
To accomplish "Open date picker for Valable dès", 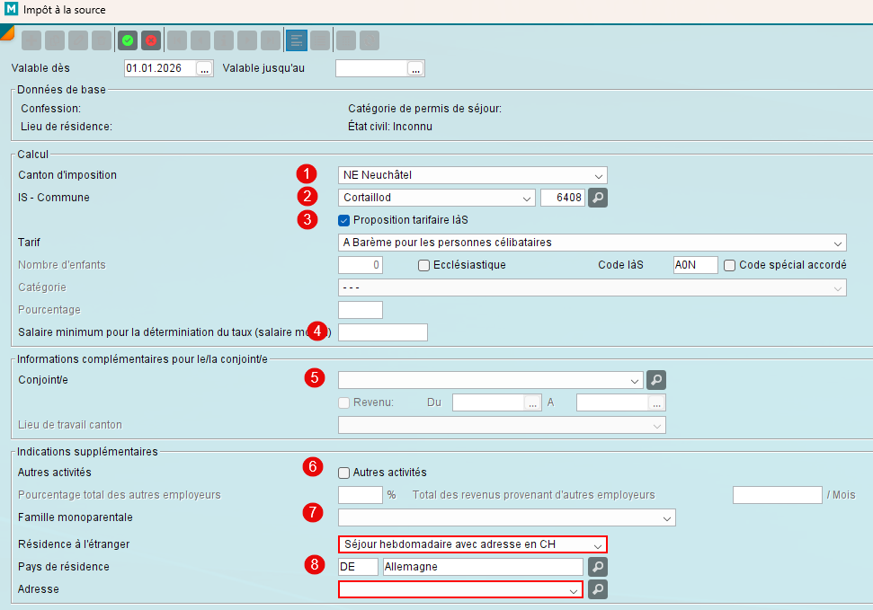I will pos(205,68).
